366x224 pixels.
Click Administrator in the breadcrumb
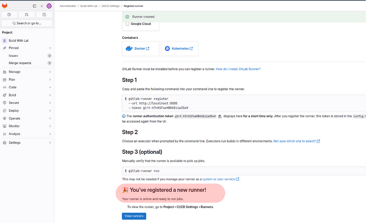tap(68, 6)
